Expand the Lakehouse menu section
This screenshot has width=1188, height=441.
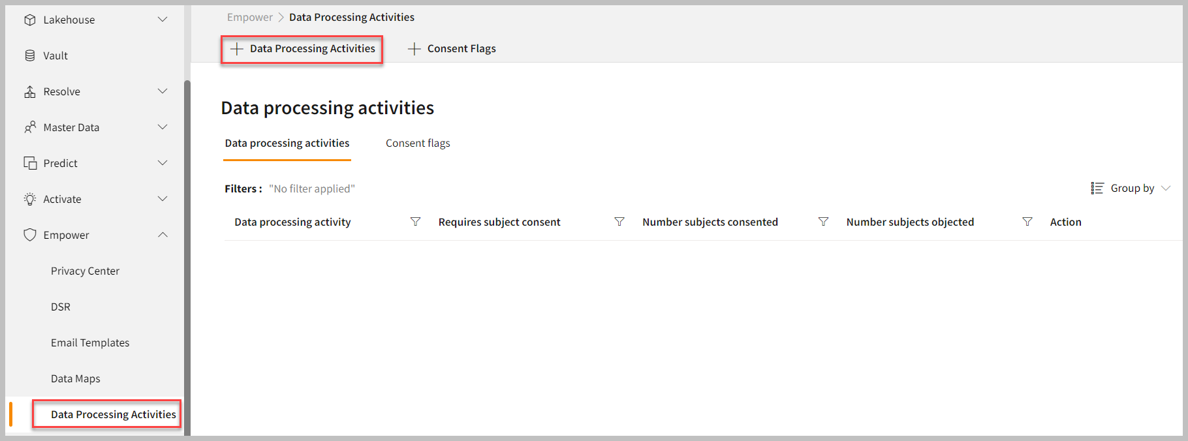(x=163, y=20)
